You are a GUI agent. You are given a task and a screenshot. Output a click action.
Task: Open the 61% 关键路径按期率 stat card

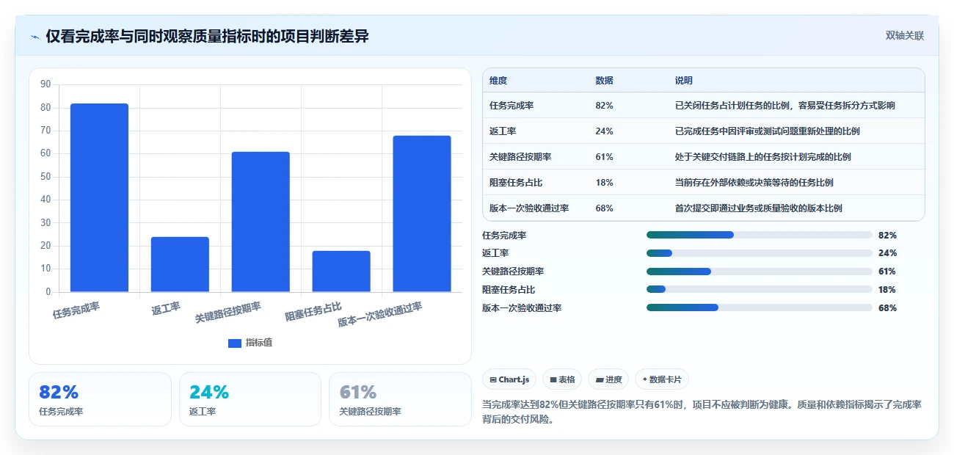click(x=400, y=399)
